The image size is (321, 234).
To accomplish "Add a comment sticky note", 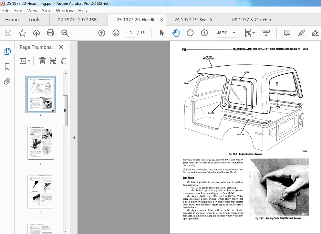I will [287, 33].
